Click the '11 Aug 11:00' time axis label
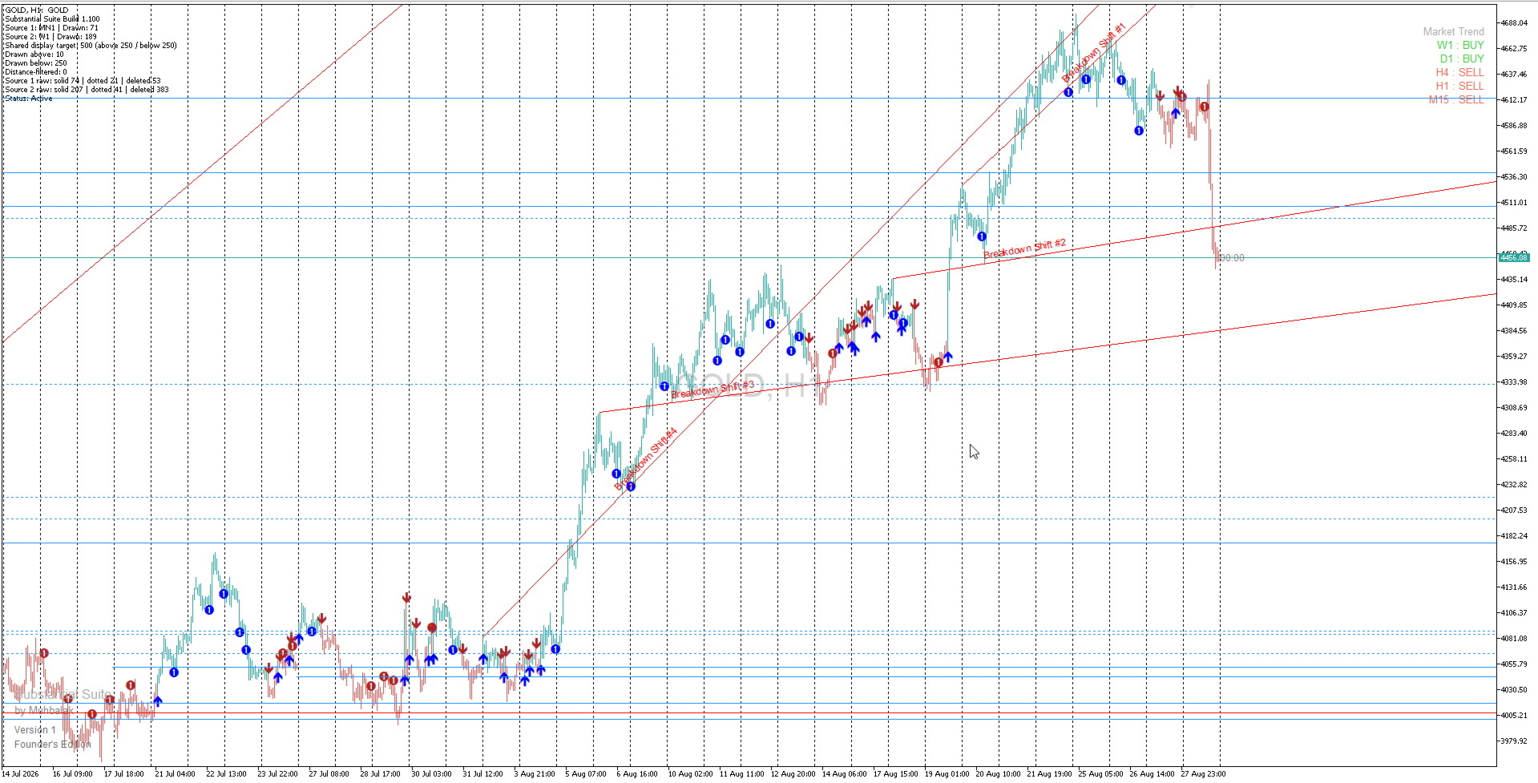1538x783 pixels. pyautogui.click(x=741, y=774)
